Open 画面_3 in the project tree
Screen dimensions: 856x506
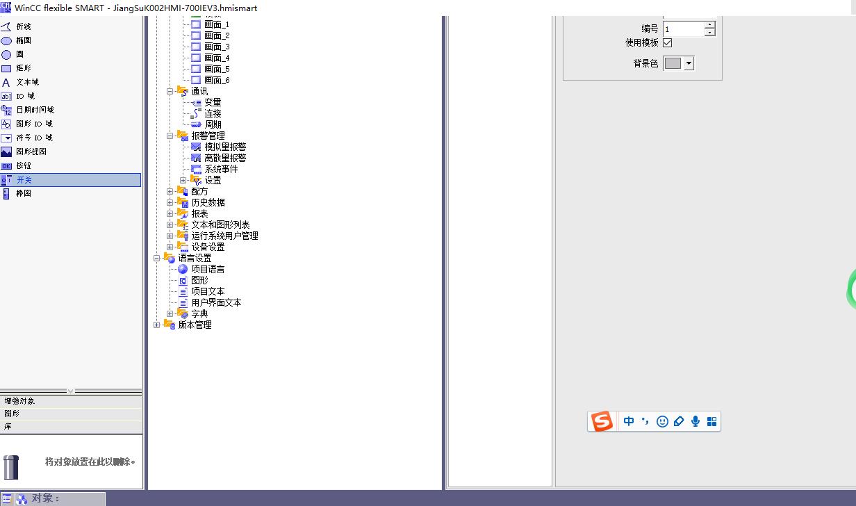pos(217,47)
